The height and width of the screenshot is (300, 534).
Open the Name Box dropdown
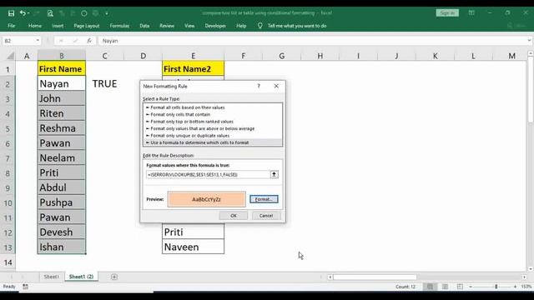(x=38, y=41)
